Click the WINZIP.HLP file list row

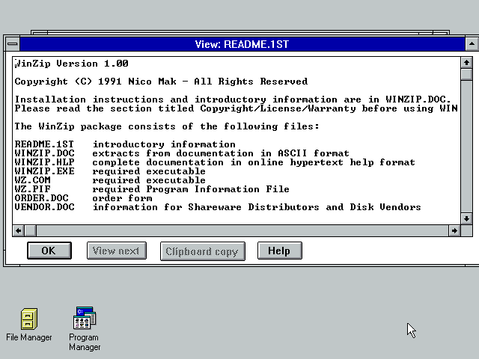click(215, 162)
